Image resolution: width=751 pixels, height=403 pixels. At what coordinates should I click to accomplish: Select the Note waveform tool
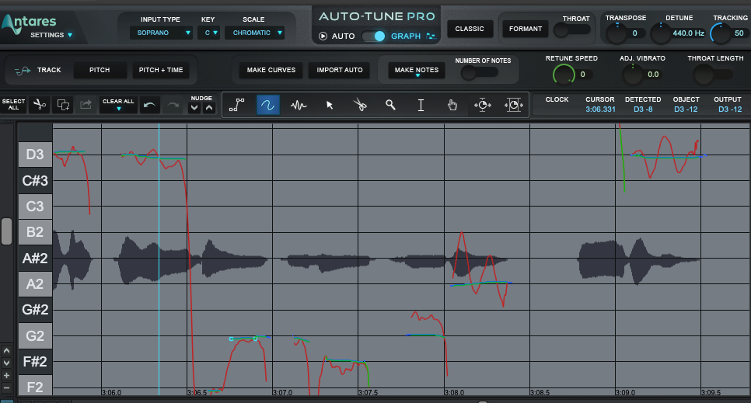click(299, 105)
